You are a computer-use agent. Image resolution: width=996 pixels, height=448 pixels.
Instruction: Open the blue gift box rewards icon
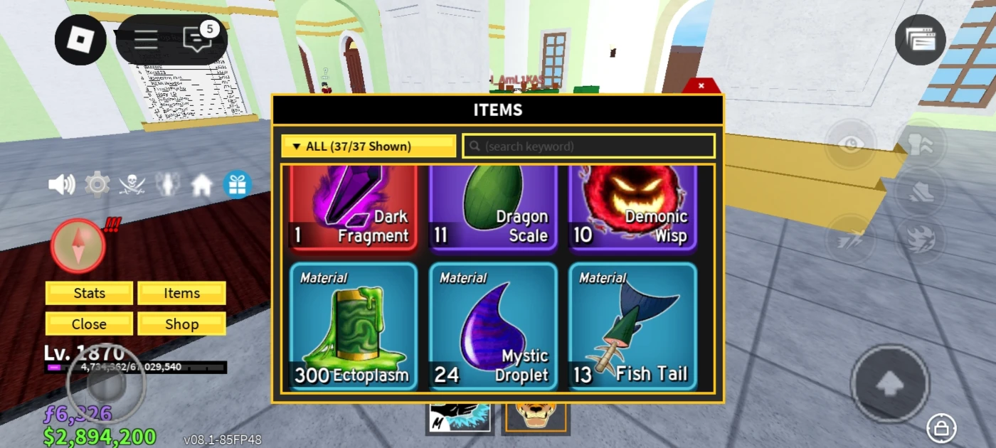(238, 185)
